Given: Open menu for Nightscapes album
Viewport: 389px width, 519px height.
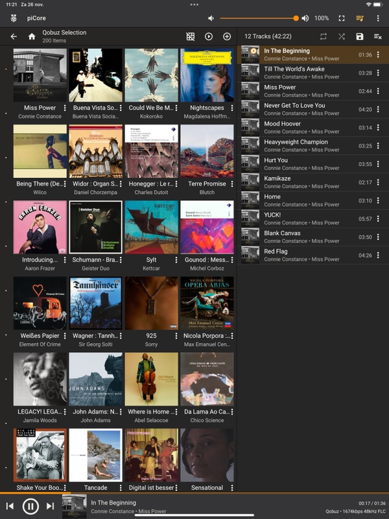Looking at the screenshot, I should point(232,108).
